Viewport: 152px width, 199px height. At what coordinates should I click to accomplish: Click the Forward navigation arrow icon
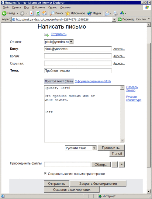coord(22,13)
